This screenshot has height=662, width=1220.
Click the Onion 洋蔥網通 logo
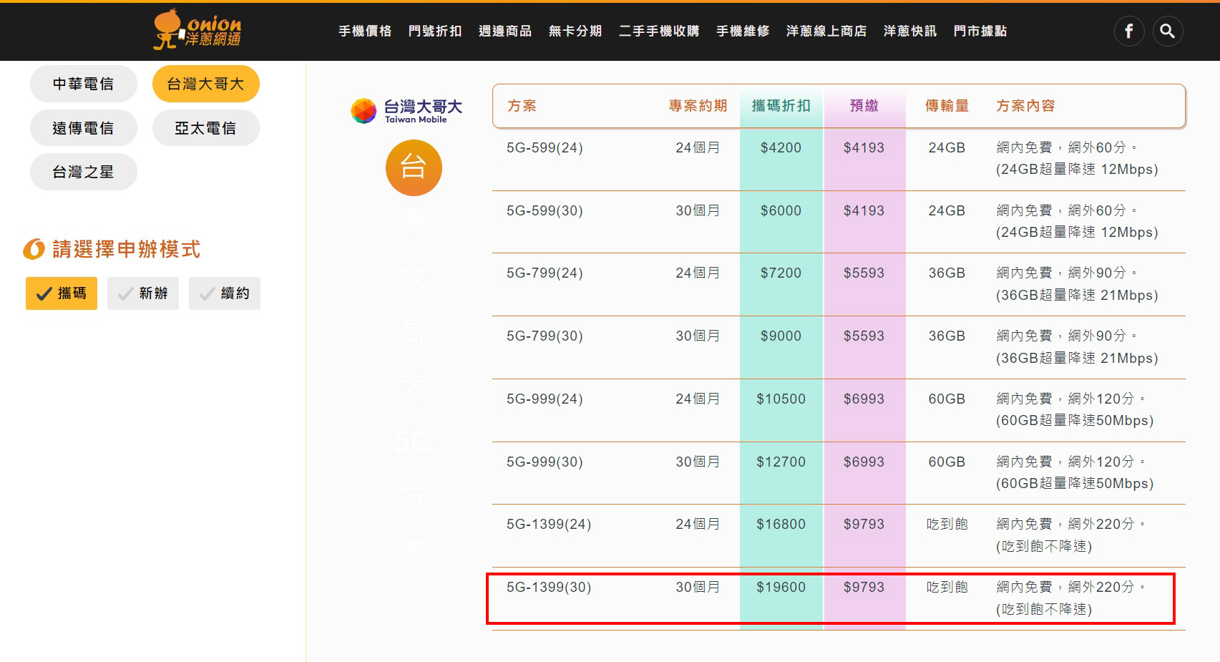click(x=197, y=29)
